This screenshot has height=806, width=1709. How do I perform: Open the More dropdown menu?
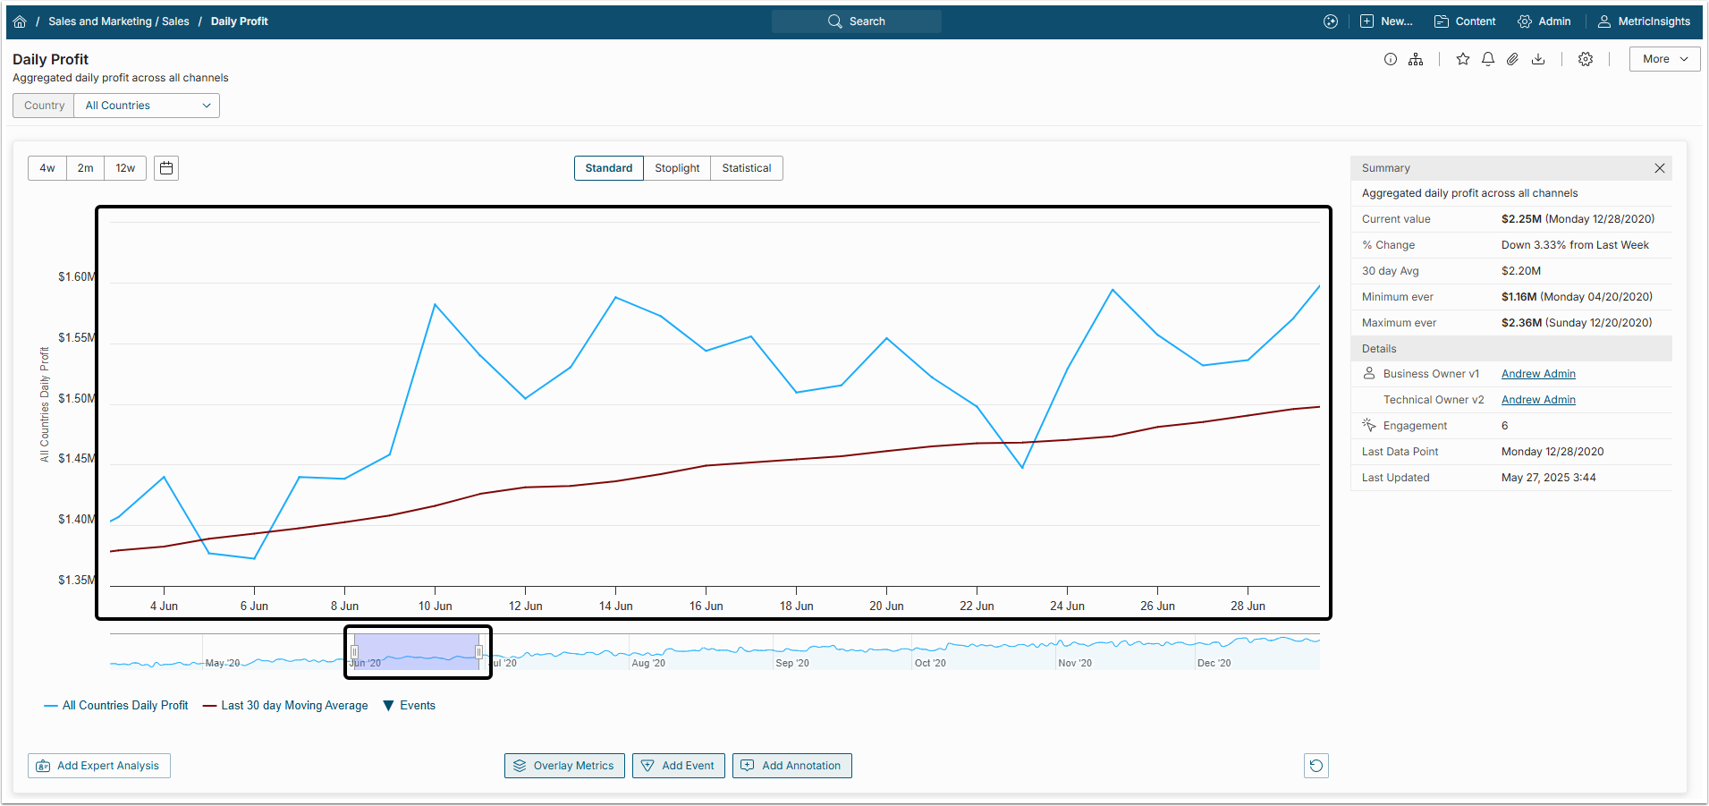pos(1664,59)
